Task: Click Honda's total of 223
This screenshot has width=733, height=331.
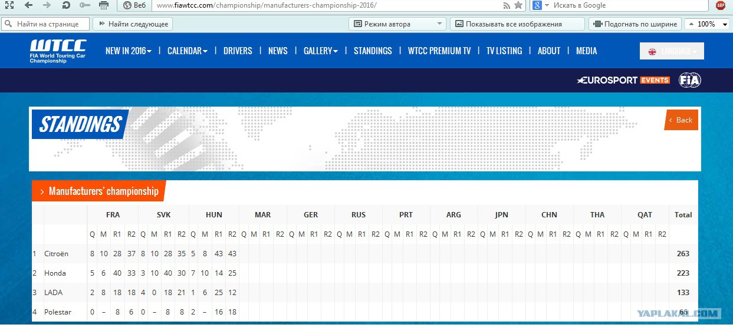Action: pyautogui.click(x=683, y=273)
